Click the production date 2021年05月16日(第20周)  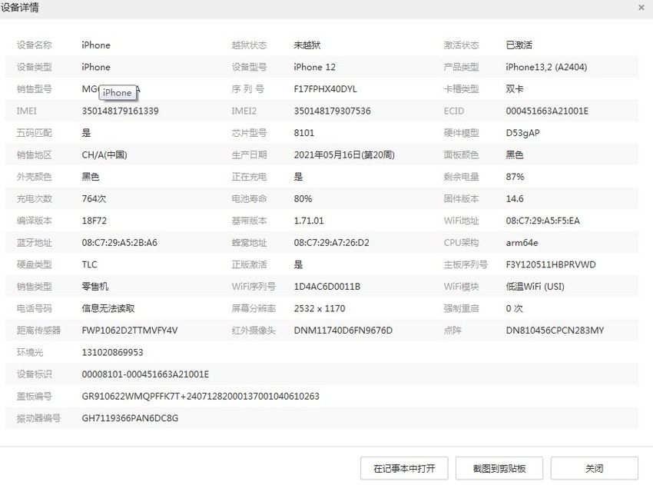coord(344,155)
